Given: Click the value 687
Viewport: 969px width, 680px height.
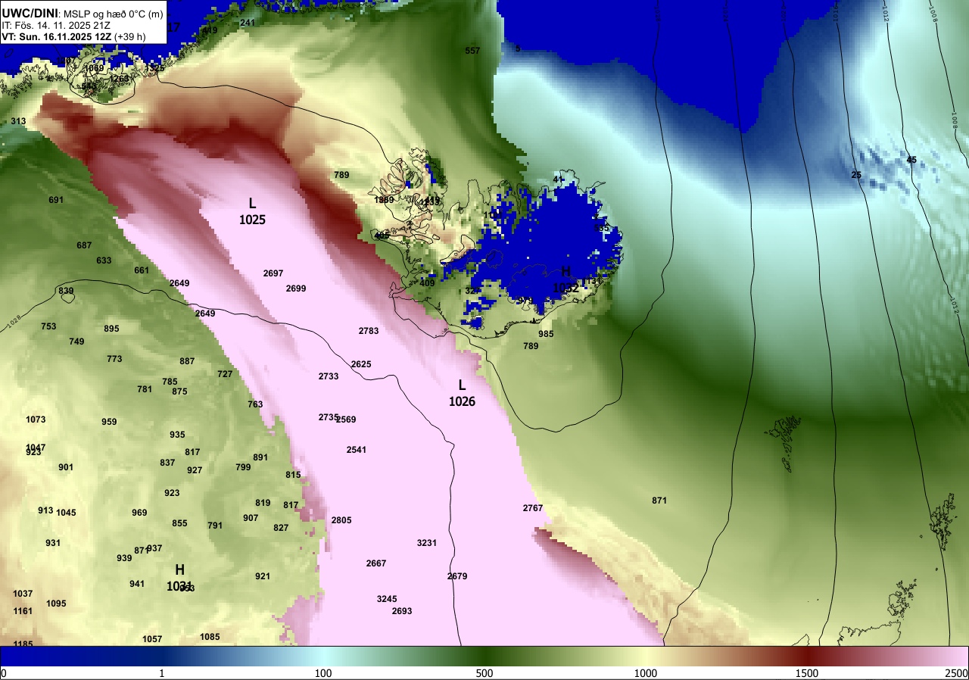Looking at the screenshot, I should click(84, 245).
